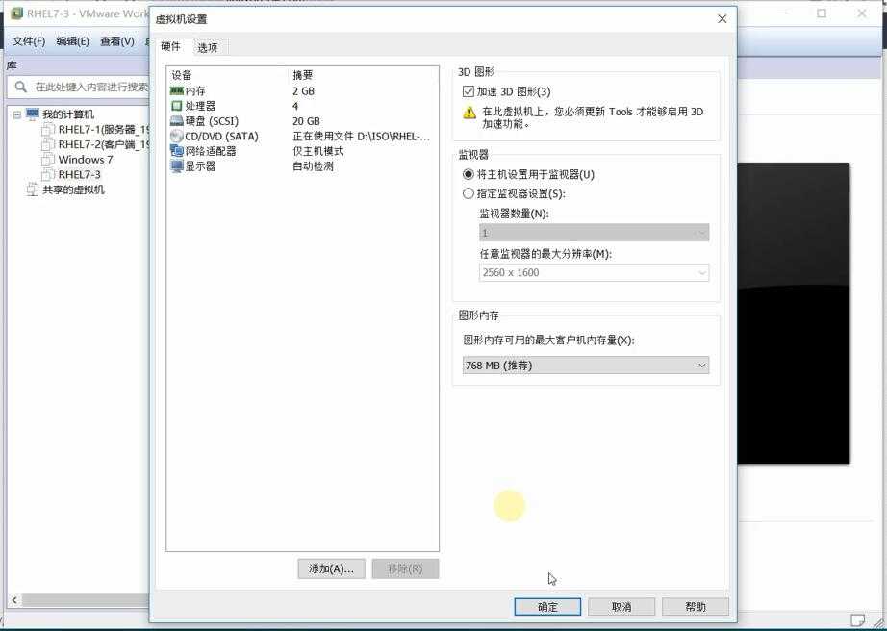Click the 共享的虚拟机 icon
The width and height of the screenshot is (887, 631).
point(33,189)
